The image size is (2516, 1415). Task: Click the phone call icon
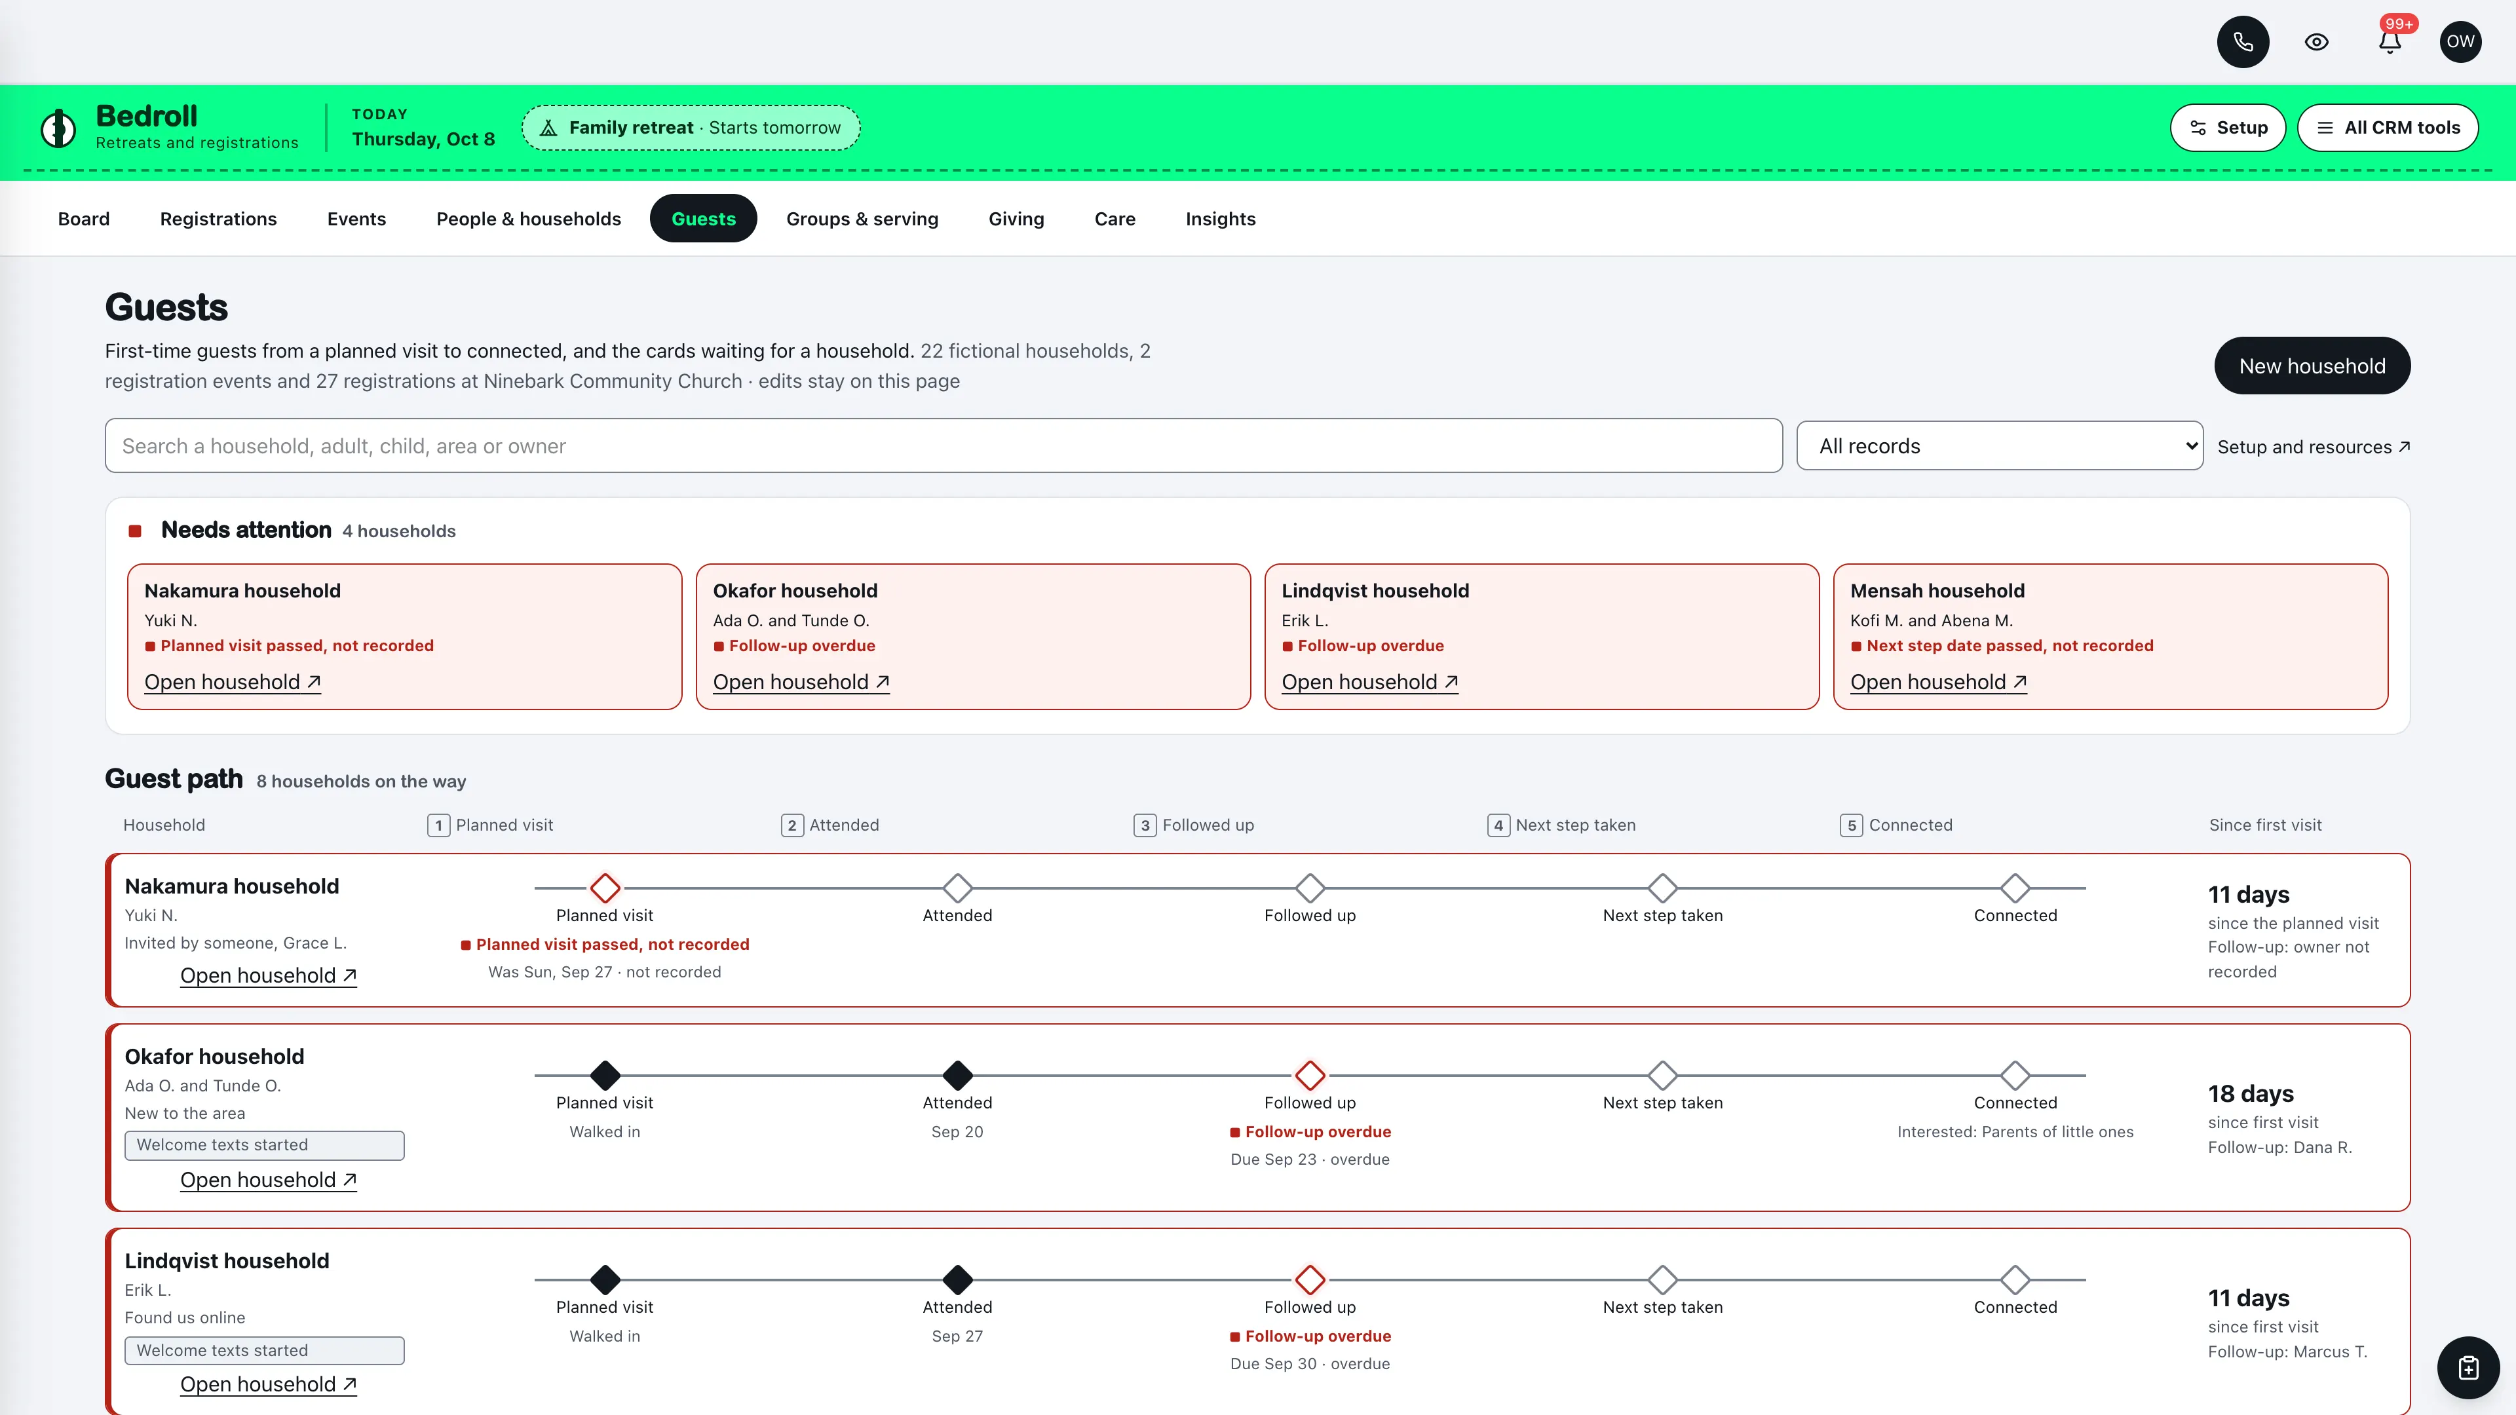tap(2243, 42)
